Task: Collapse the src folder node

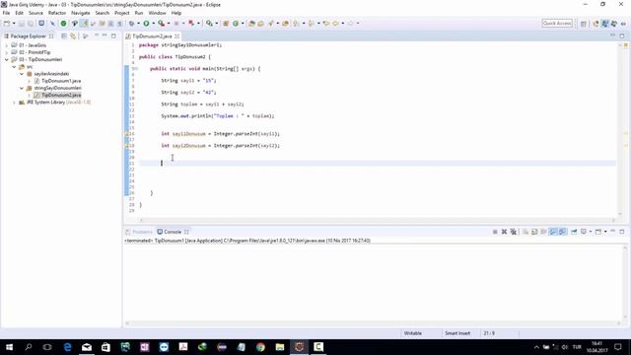Action: click(x=14, y=67)
